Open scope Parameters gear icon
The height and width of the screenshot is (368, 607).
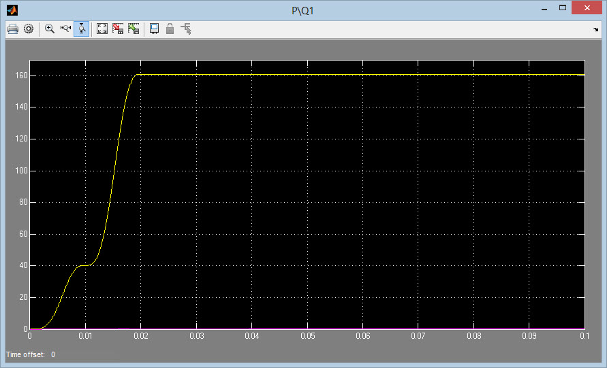[29, 29]
